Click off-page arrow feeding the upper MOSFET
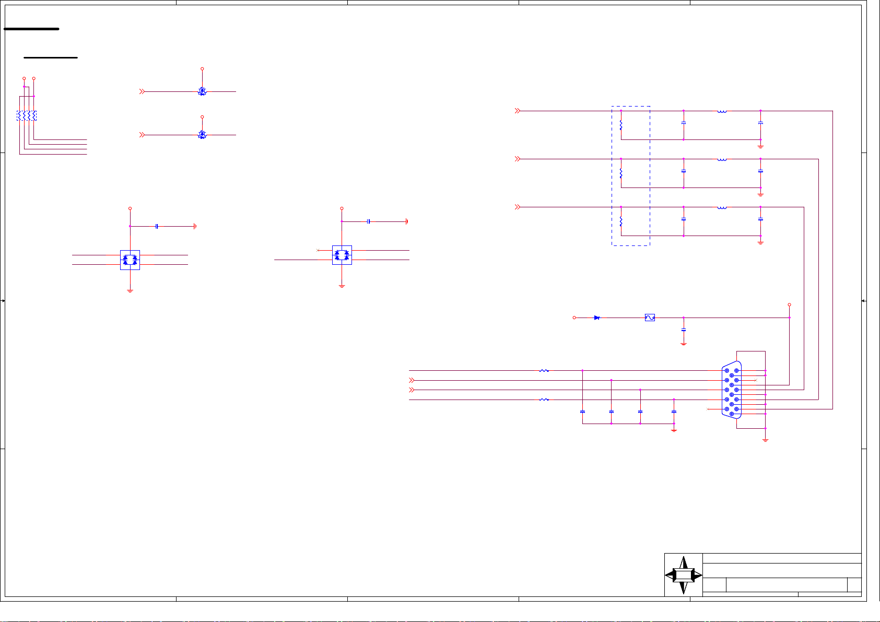 coord(142,91)
